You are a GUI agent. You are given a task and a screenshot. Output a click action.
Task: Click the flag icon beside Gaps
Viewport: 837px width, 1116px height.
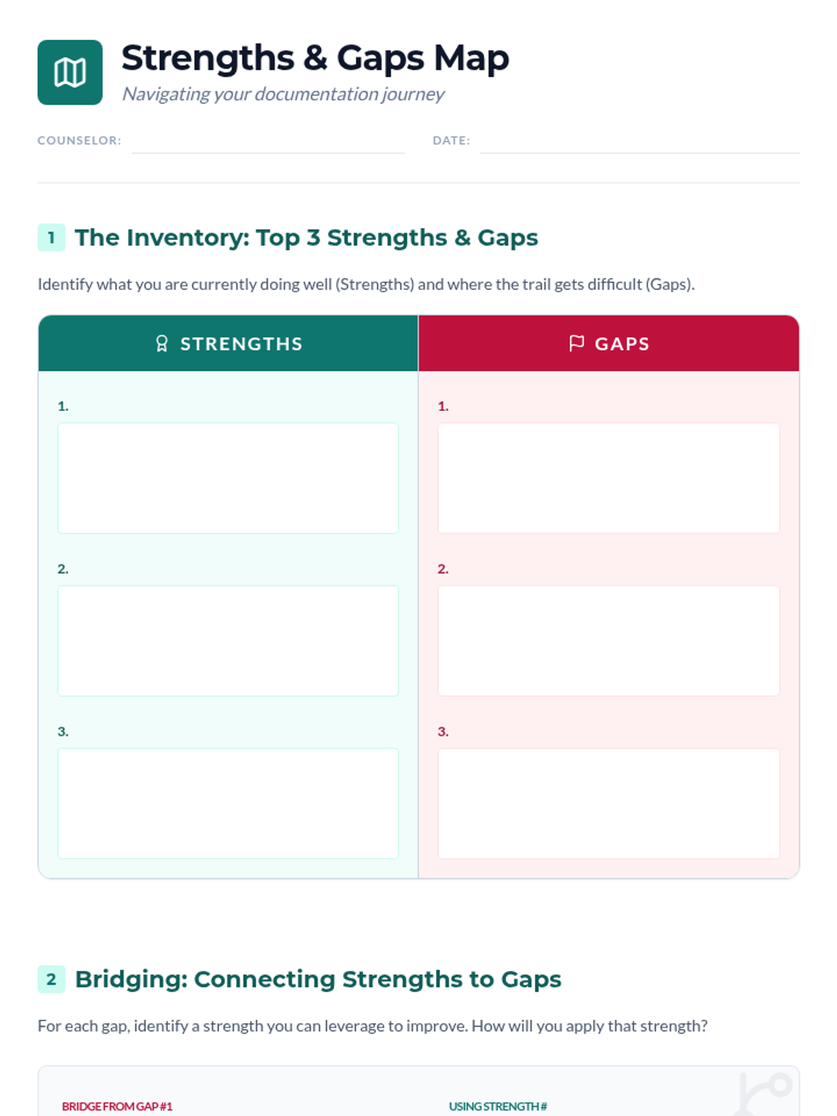[576, 343]
